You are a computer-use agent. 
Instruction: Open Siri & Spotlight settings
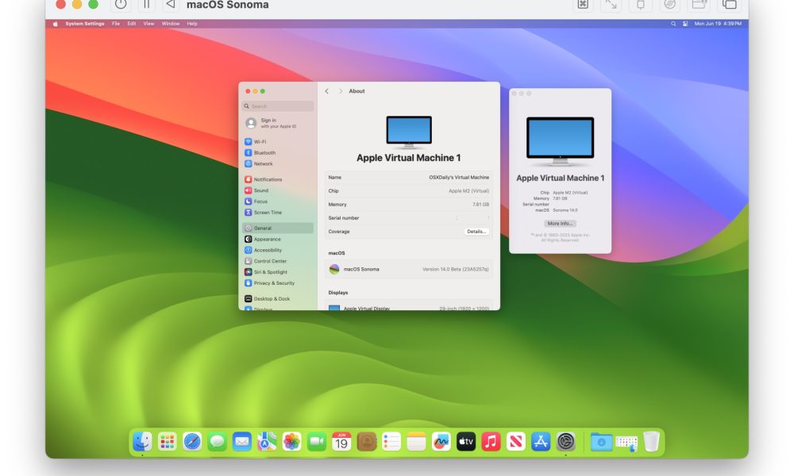pyautogui.click(x=278, y=272)
